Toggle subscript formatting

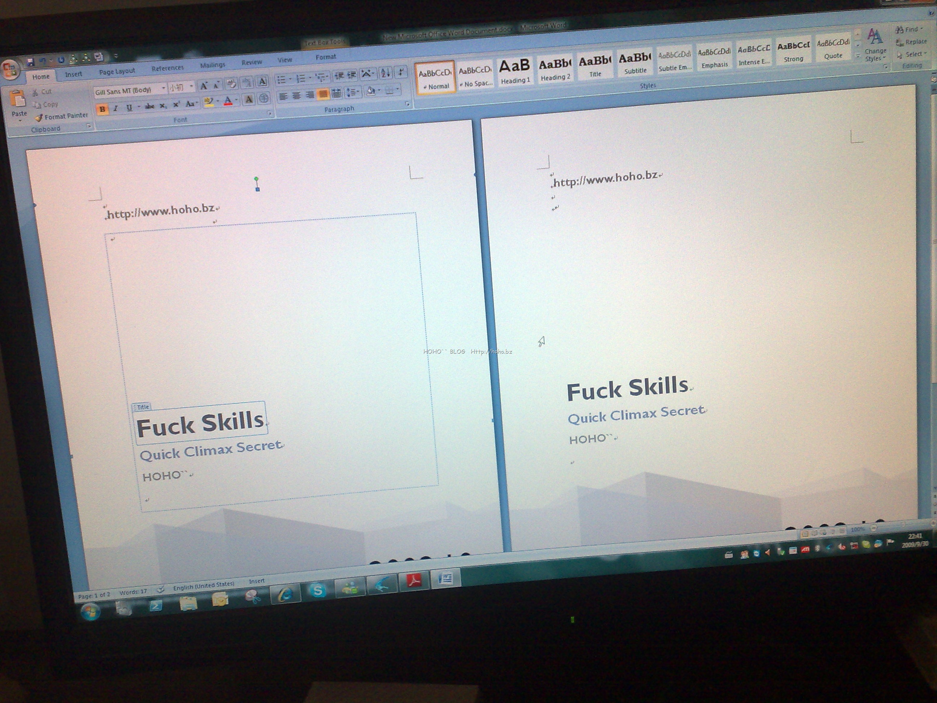pyautogui.click(x=163, y=106)
